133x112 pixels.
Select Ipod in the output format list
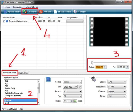tap(7, 103)
